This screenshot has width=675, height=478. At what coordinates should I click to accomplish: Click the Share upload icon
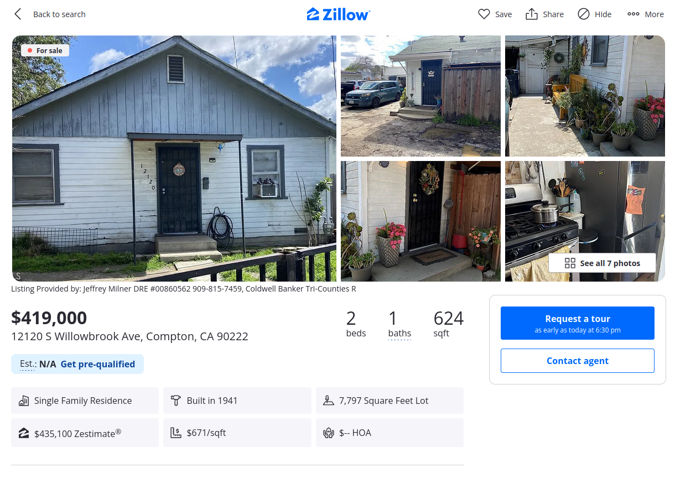tap(532, 14)
